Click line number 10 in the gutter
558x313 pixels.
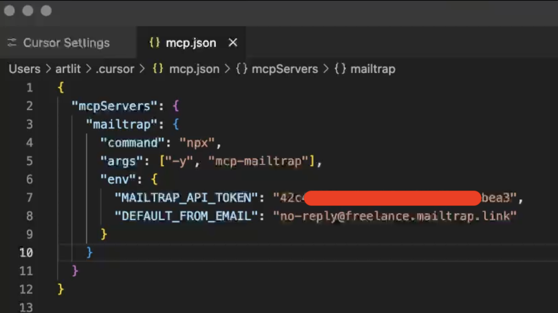pyautogui.click(x=26, y=253)
